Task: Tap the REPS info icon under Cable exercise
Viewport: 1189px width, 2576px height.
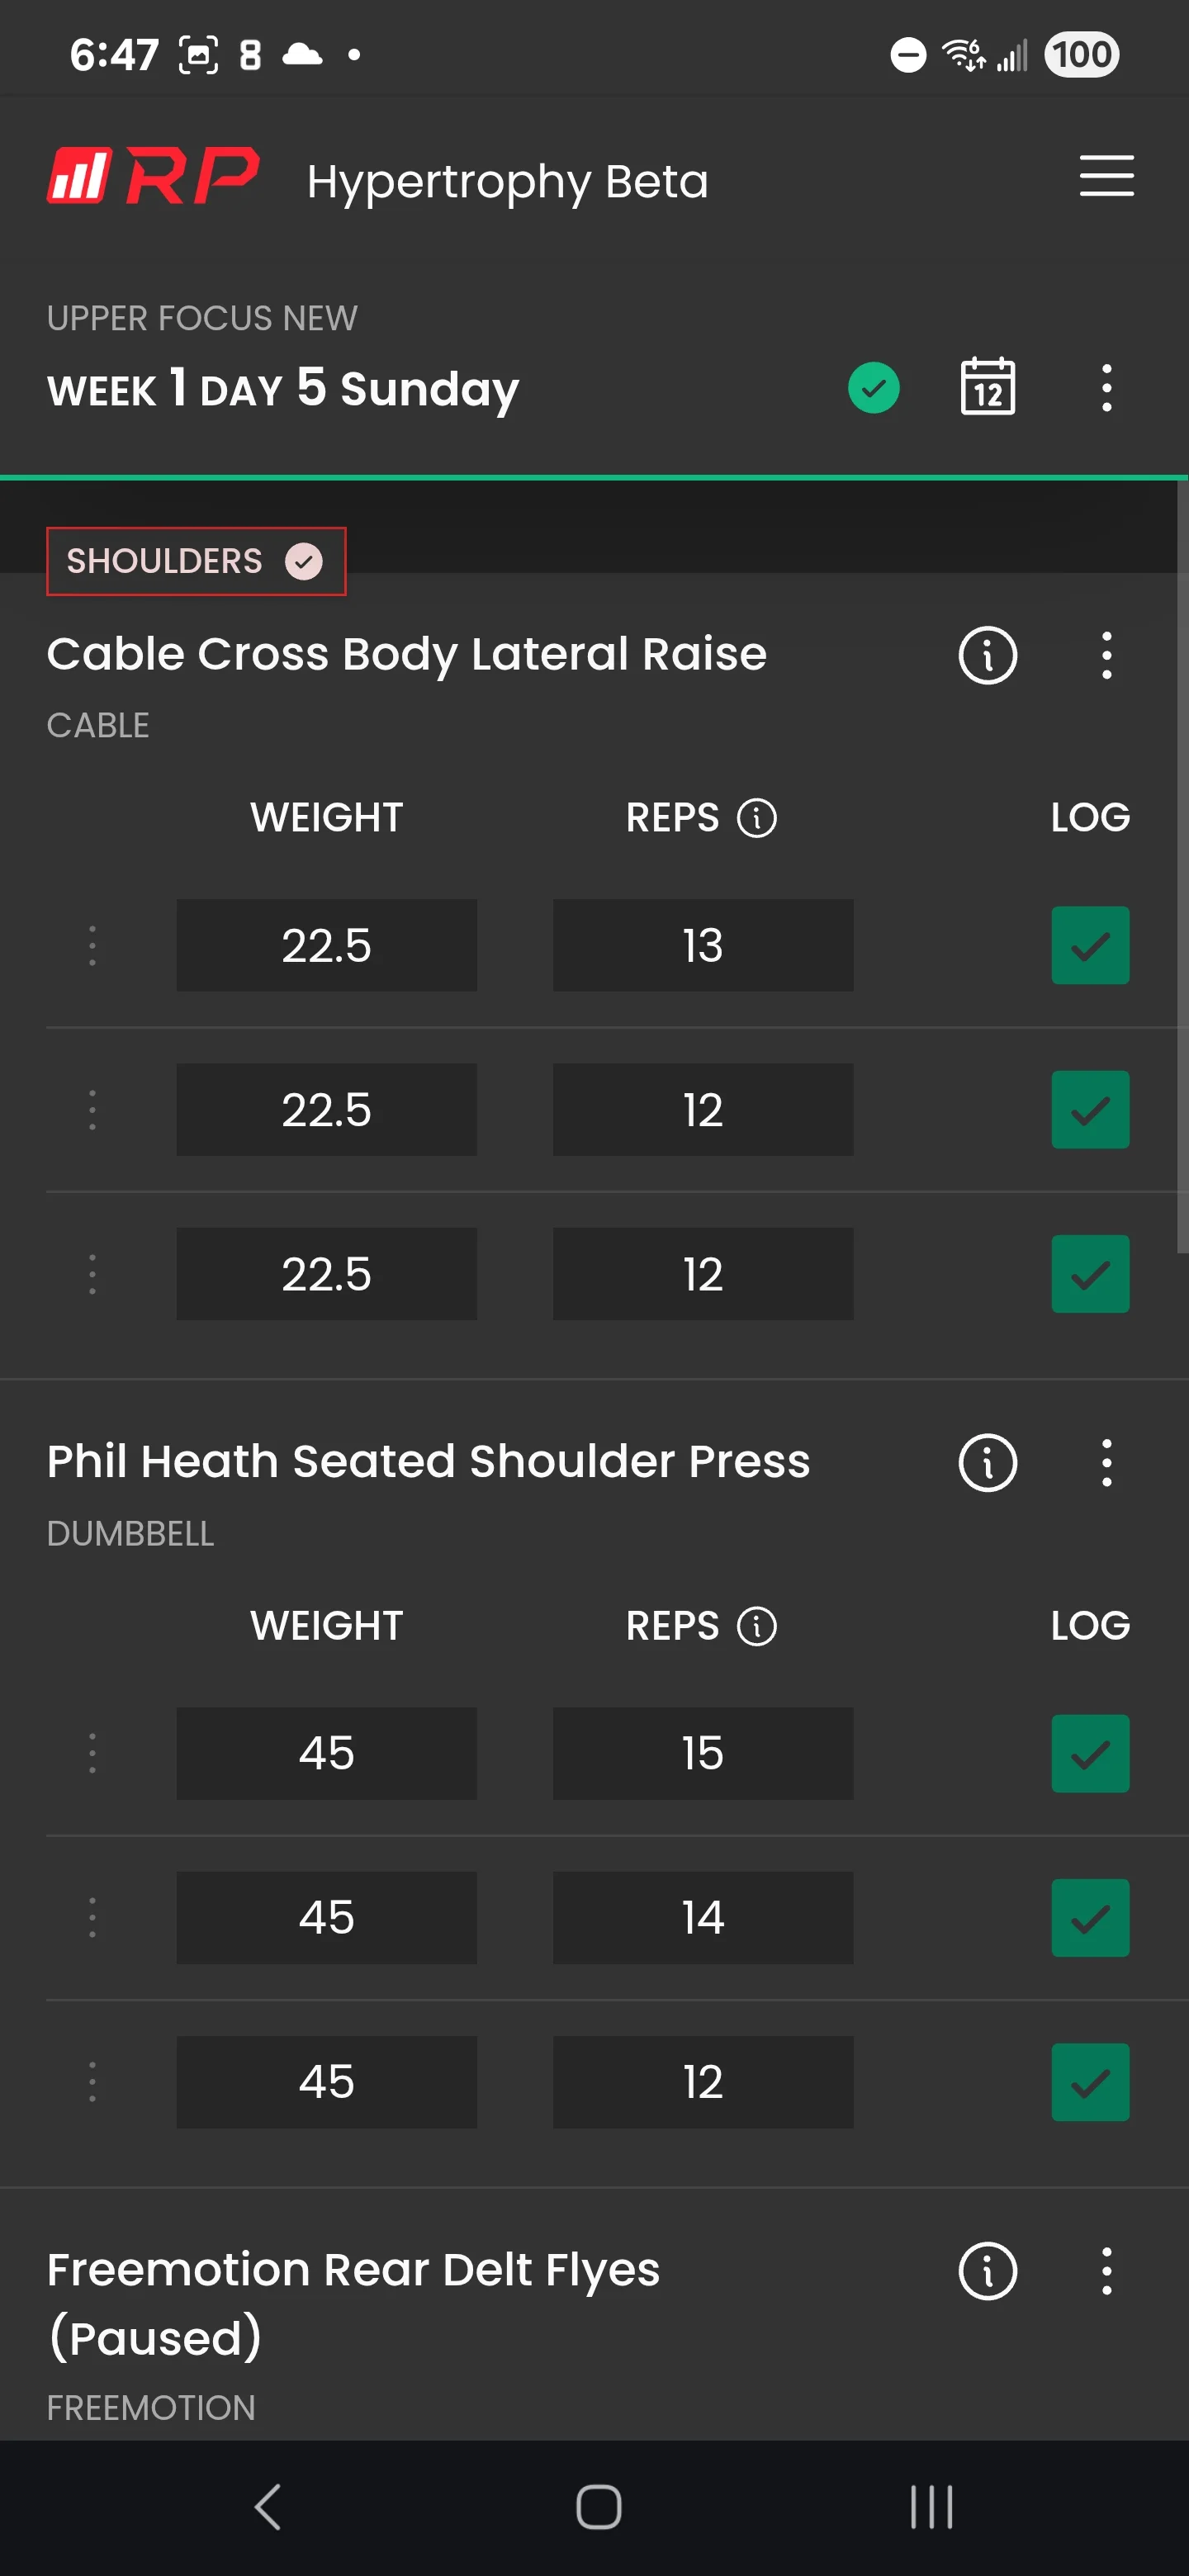Action: (x=756, y=818)
